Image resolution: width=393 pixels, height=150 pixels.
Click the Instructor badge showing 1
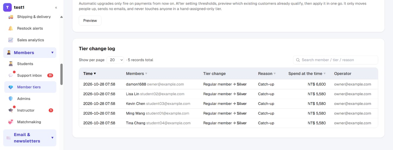51,110
